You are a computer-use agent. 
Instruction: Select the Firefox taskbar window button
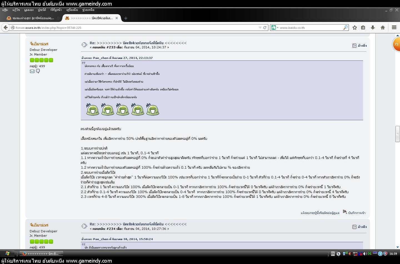coord(42,253)
